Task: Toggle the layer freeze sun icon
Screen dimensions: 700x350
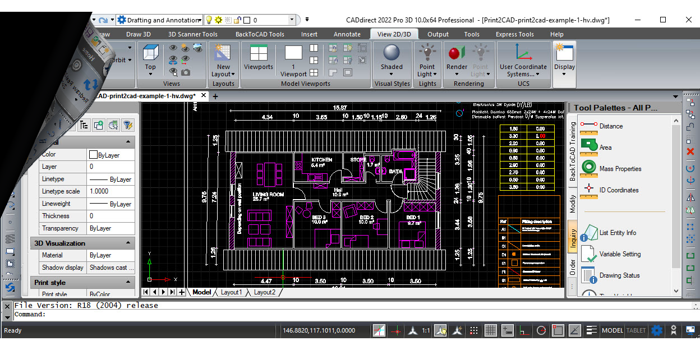Action: point(219,20)
